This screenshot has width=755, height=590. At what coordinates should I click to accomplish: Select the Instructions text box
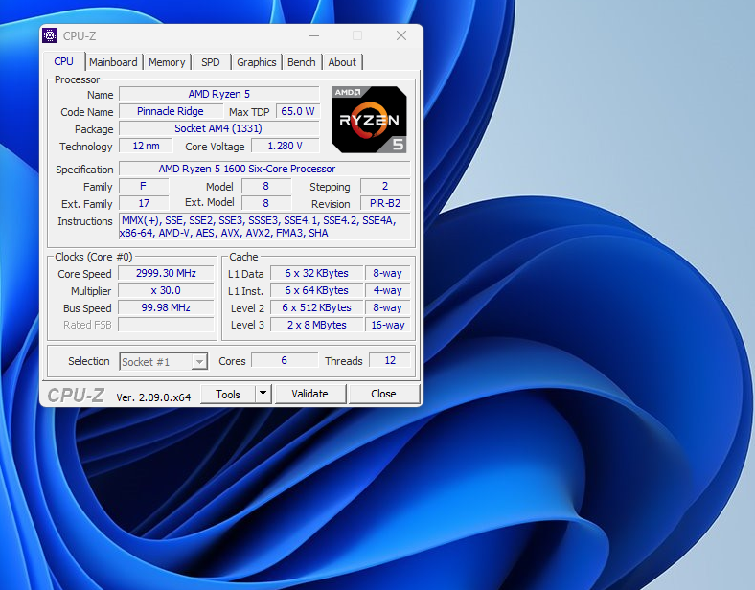[263, 227]
